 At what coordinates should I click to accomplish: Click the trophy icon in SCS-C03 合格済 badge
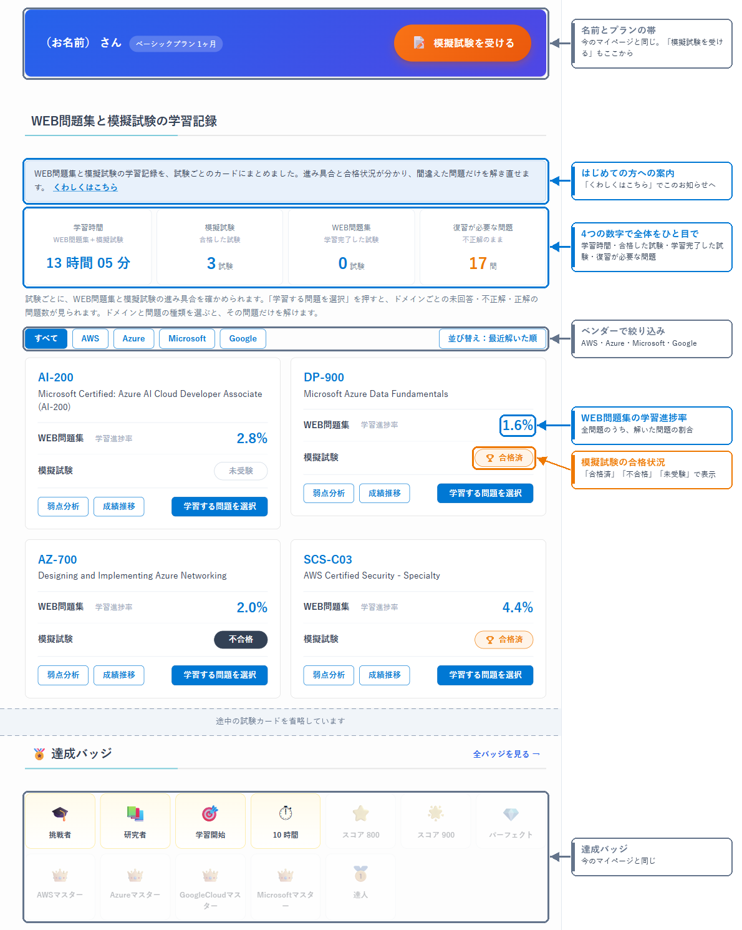pyautogui.click(x=490, y=640)
